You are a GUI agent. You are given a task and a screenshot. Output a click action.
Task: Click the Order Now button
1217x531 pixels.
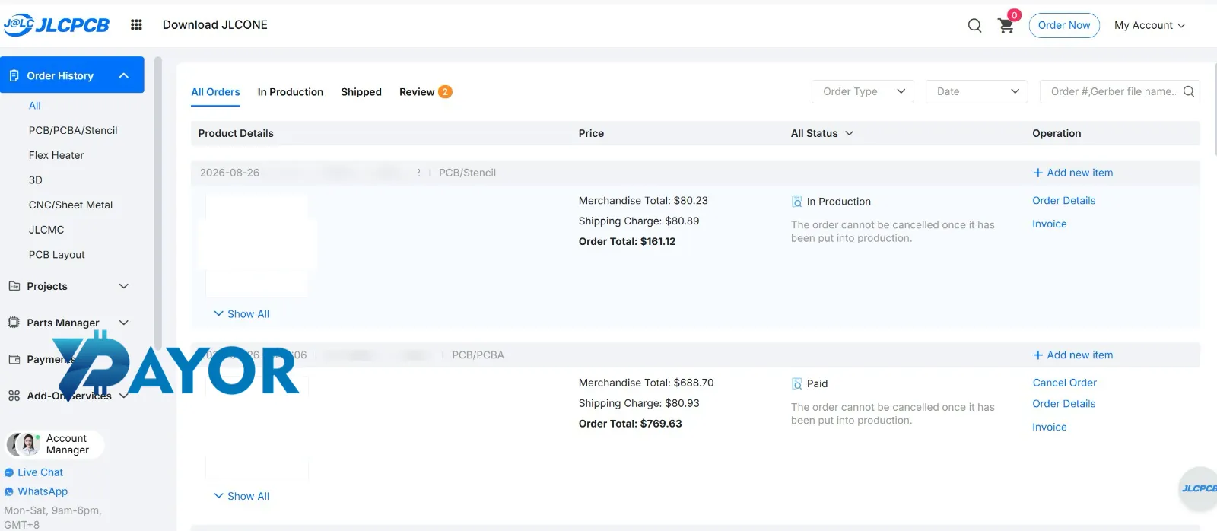pyautogui.click(x=1064, y=25)
